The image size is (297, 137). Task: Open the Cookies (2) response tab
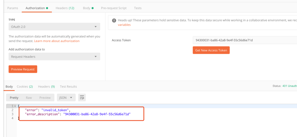25,87
